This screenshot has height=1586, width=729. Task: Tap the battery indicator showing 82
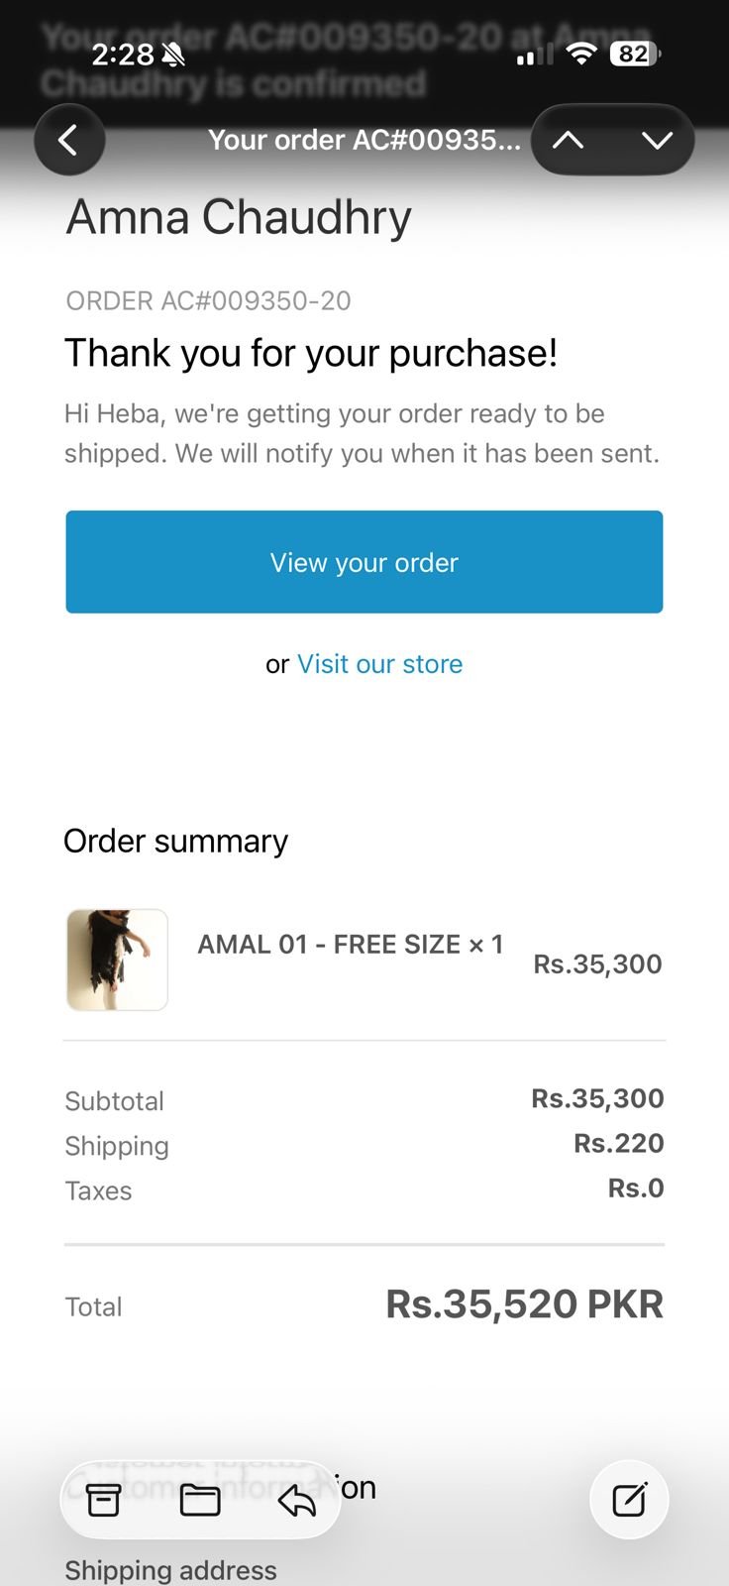pos(635,55)
